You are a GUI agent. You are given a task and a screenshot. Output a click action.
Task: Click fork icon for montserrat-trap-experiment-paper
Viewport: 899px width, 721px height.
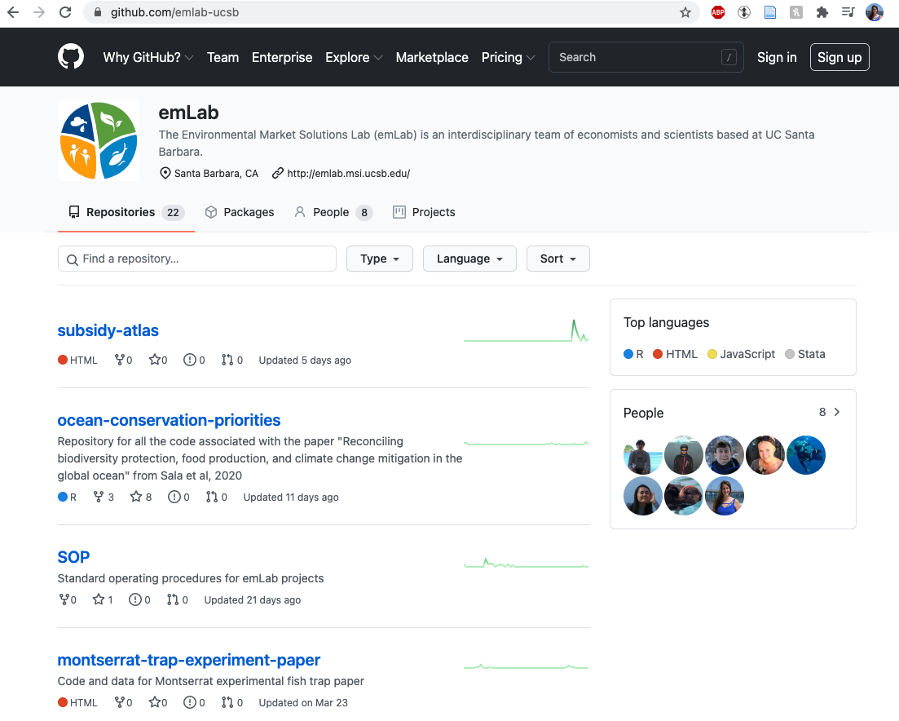click(119, 702)
